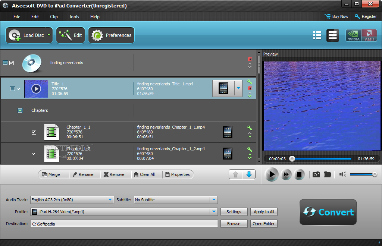Delete the finding neverlands disc entry
The width and height of the screenshot is (382, 246).
250,59
